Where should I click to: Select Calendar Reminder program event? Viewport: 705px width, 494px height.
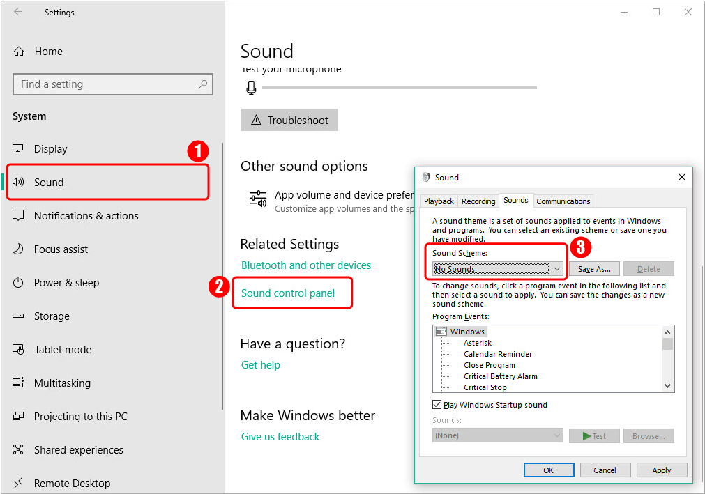coord(498,354)
